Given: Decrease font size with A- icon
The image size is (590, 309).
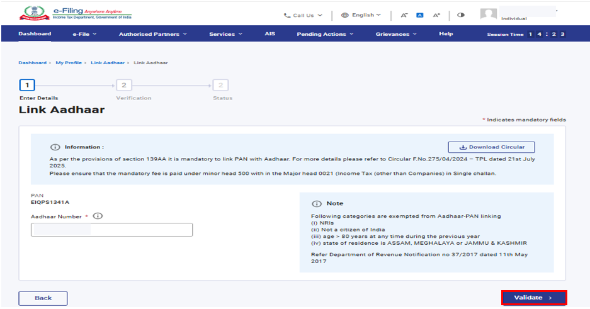Looking at the screenshot, I should (404, 15).
